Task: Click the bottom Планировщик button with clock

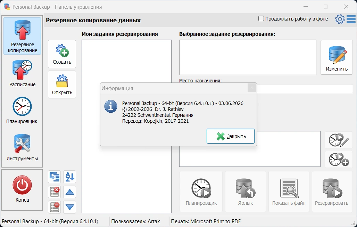Action: [x=201, y=192]
